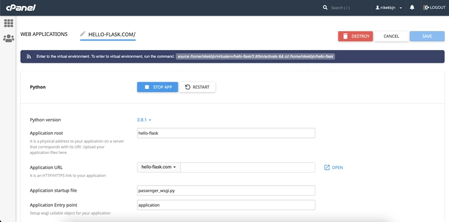Click the Application root input field

click(226, 133)
